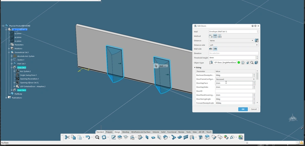Select PartBody in the tree
Image resolution: width=305 pixels, height=146 pixels.
(x=18, y=94)
